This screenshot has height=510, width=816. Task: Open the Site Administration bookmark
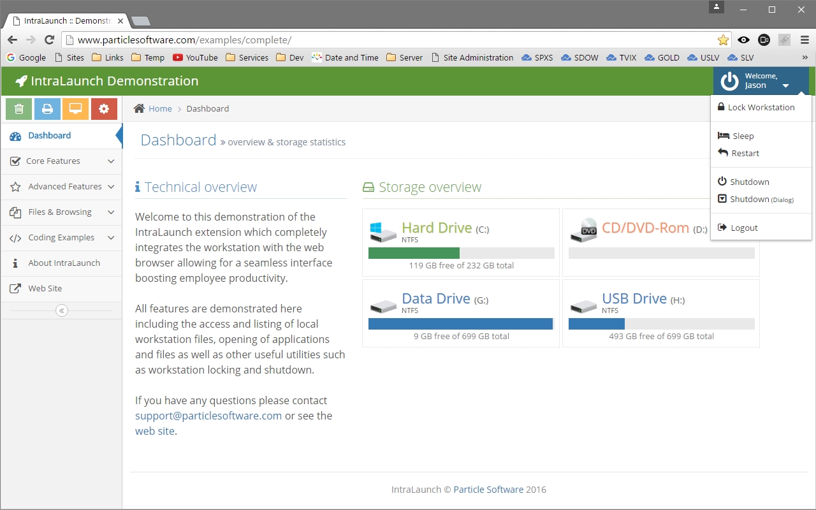(472, 57)
